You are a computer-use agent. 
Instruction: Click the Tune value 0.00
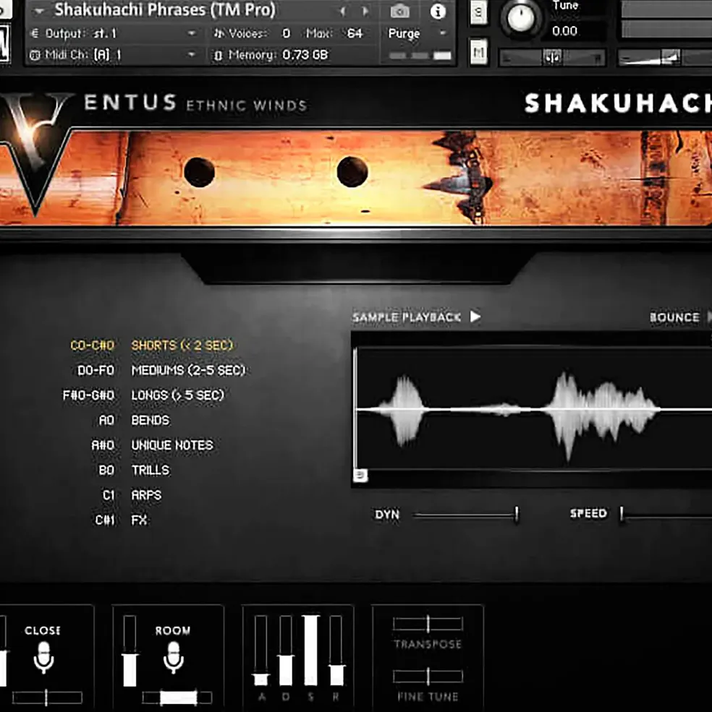coord(564,31)
